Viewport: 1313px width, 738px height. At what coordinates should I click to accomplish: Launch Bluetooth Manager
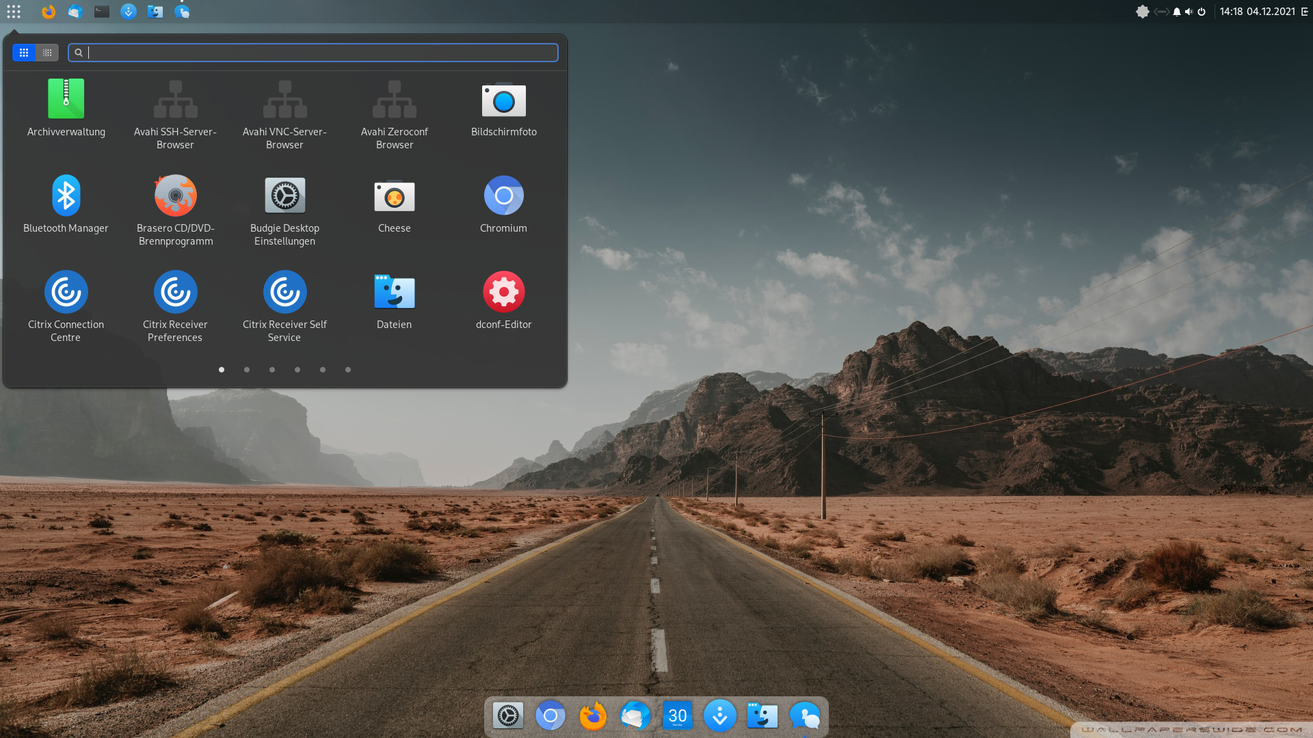click(x=66, y=195)
